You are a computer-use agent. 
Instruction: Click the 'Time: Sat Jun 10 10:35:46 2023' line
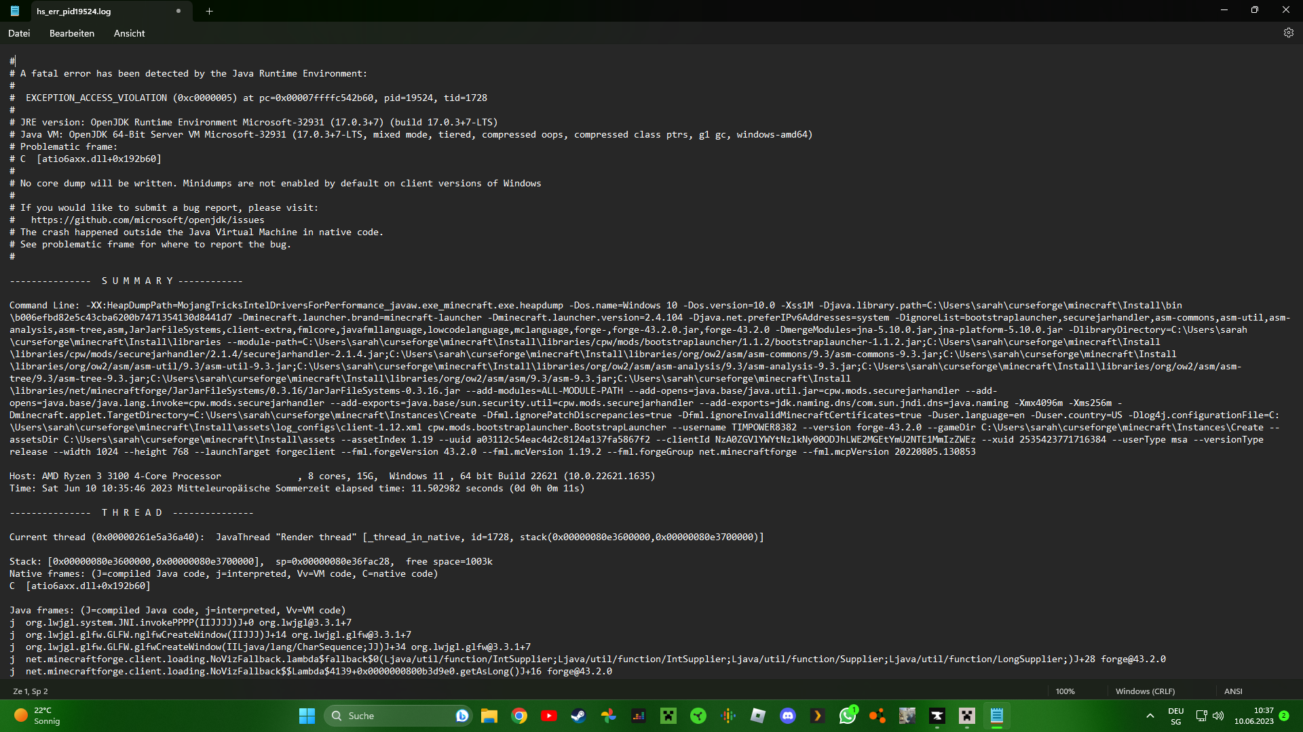point(297,488)
